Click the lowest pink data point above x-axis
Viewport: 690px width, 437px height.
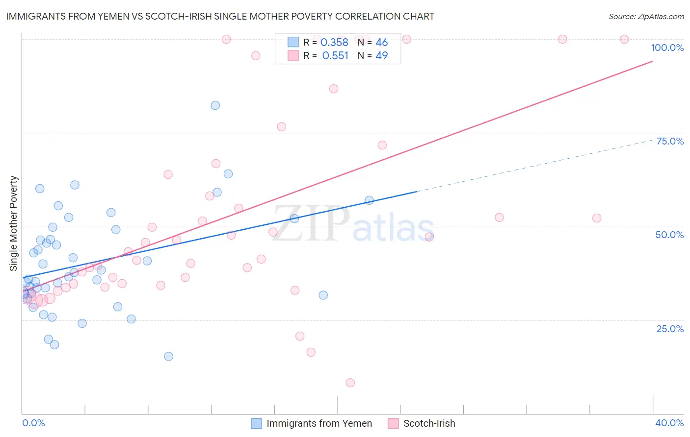(350, 383)
